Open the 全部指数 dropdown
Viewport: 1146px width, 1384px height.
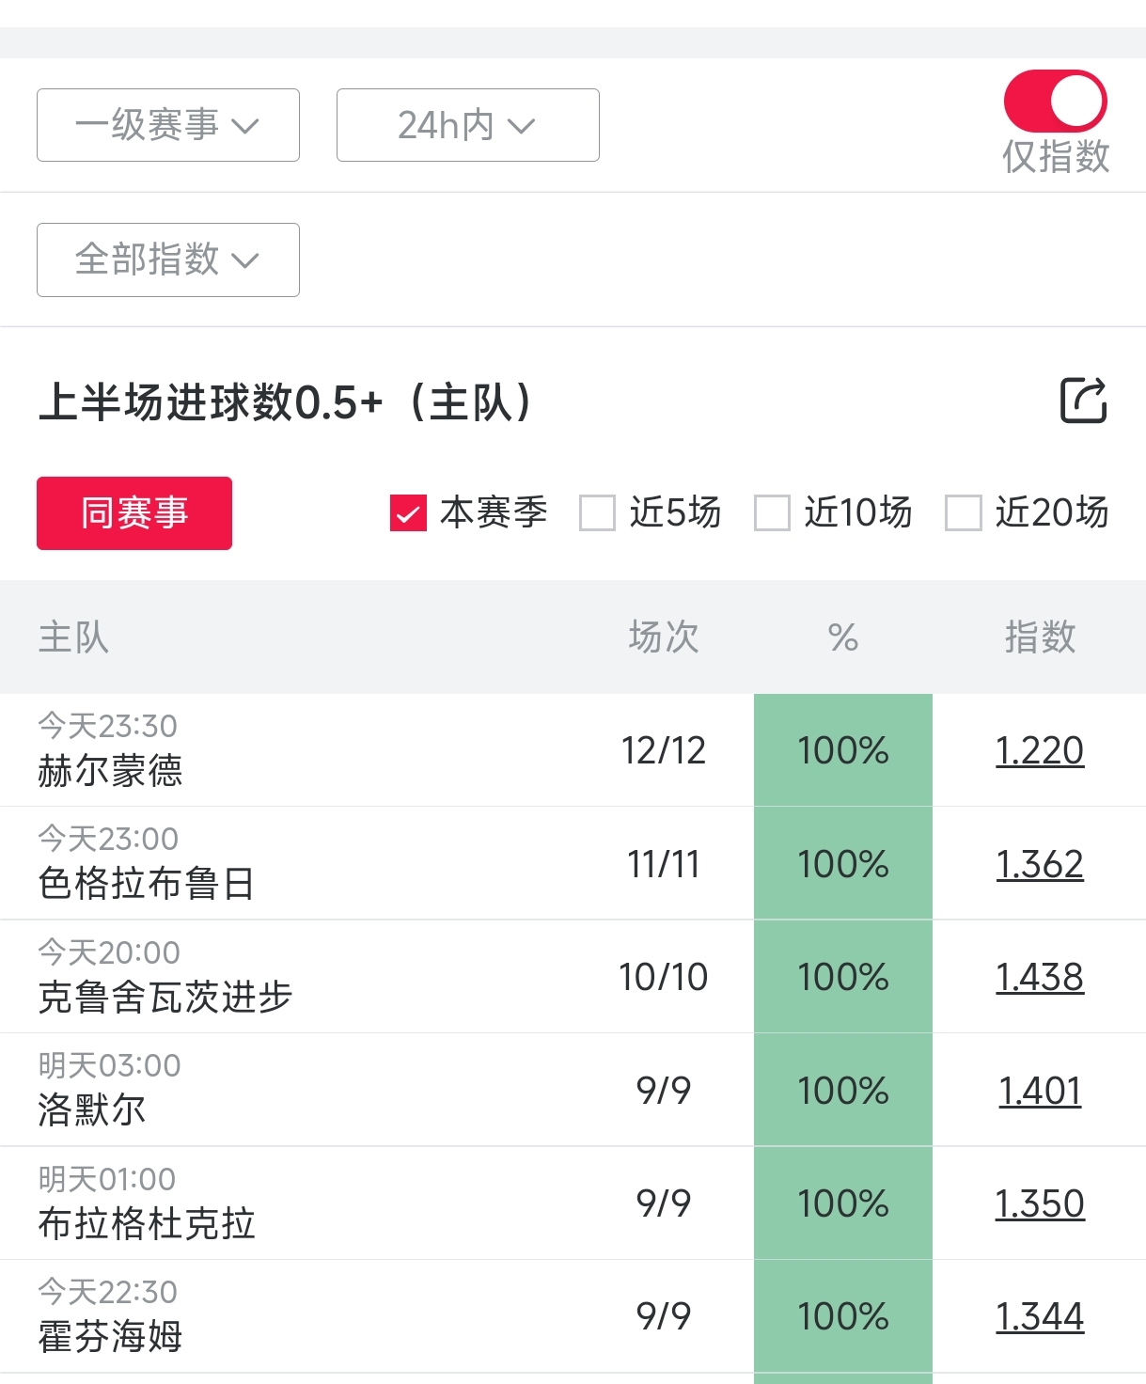pos(168,259)
